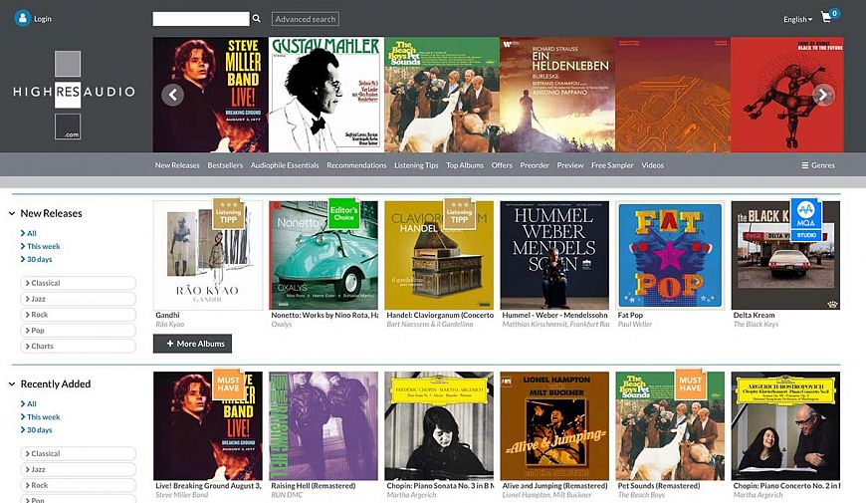Open the shopping cart icon
Screen dimensions: 866x503
click(x=826, y=18)
